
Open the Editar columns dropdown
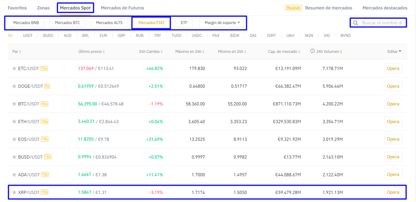tap(394, 52)
